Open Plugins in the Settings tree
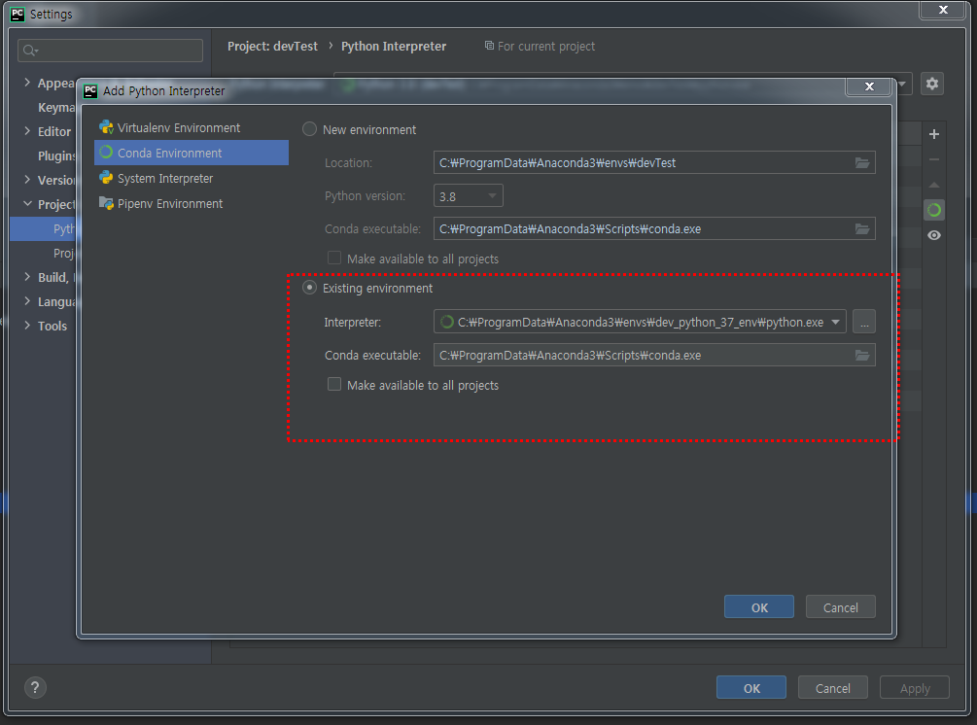 pos(56,155)
